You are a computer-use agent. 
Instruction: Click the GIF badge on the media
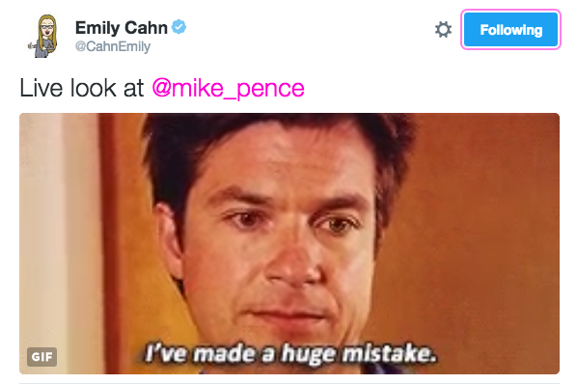pyautogui.click(x=41, y=356)
